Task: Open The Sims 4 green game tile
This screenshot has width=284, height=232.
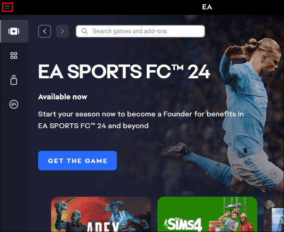Action: pos(207,214)
